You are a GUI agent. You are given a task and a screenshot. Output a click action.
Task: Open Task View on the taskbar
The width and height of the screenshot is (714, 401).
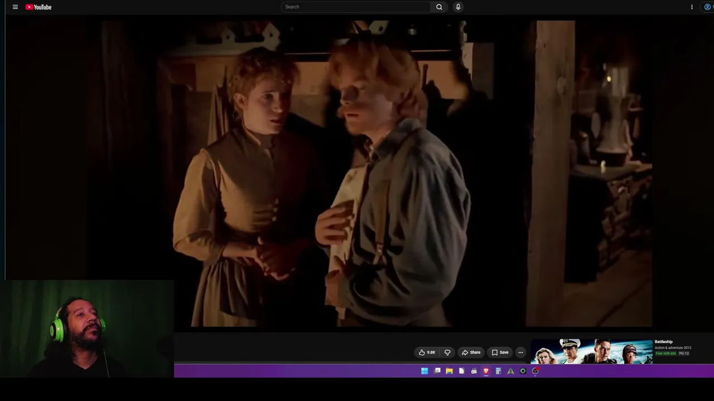[437, 371]
